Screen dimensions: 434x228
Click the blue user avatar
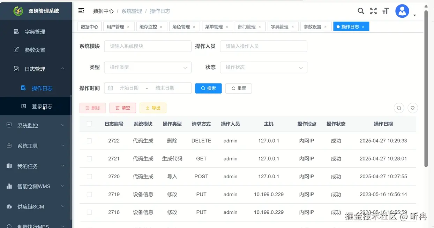(x=402, y=11)
